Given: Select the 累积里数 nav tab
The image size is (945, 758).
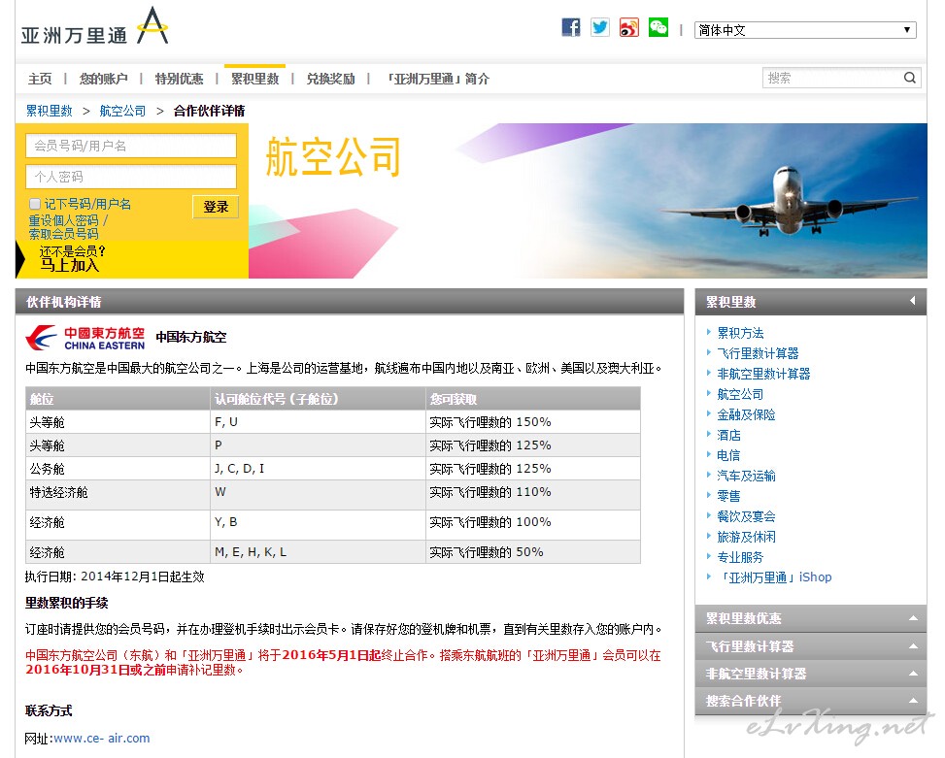Looking at the screenshot, I should click(x=254, y=79).
